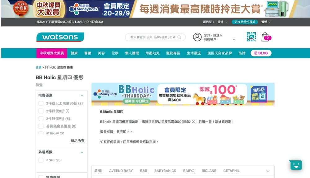Click the MoneyBack logo in top banner
The width and height of the screenshot is (310, 178).
point(83,9)
